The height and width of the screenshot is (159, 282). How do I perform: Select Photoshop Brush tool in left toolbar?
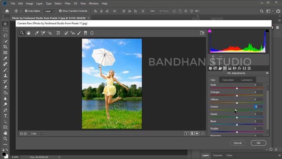click(5, 70)
